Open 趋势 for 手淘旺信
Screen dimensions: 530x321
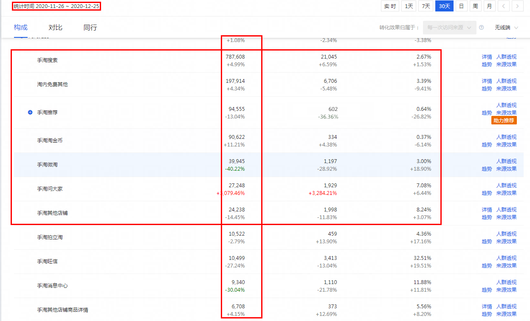[487, 266]
